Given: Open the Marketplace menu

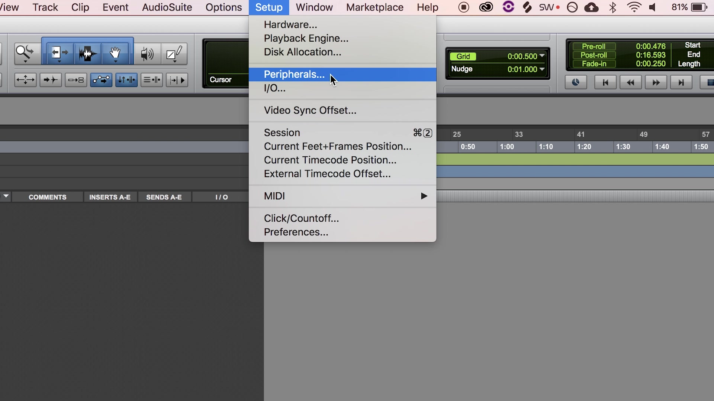Looking at the screenshot, I should (374, 7).
